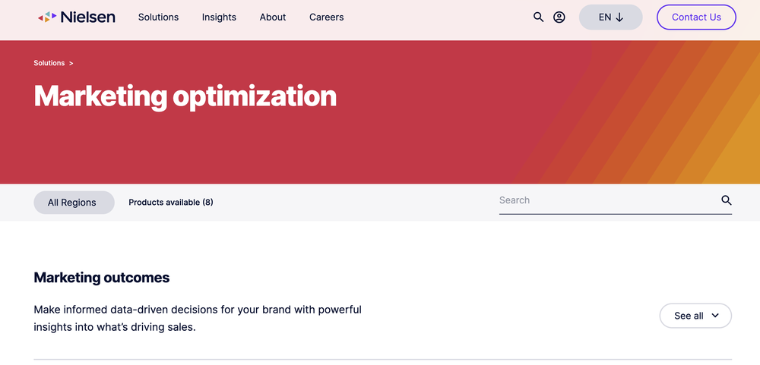Open the About menu
This screenshot has width=760, height=365.
point(273,17)
